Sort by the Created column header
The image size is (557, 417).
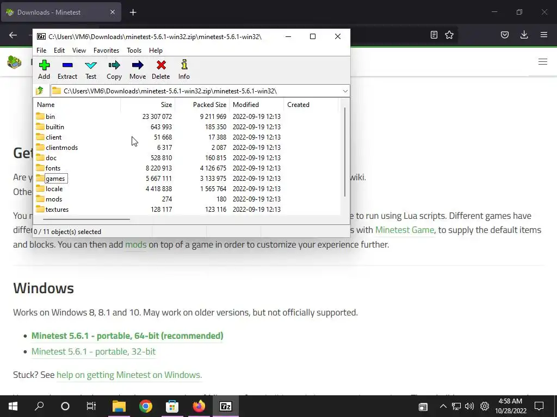pyautogui.click(x=311, y=105)
